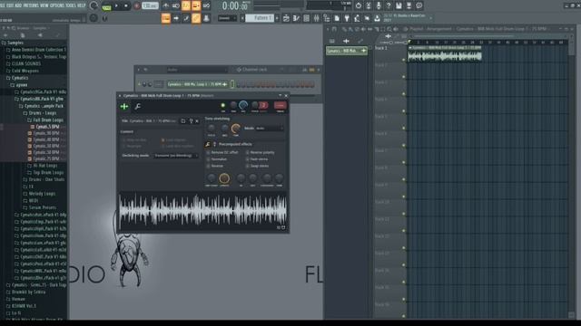Screen dimensions: 581x326
Task: Enable Remove DC offset checkbox
Action: pyautogui.click(x=209, y=152)
